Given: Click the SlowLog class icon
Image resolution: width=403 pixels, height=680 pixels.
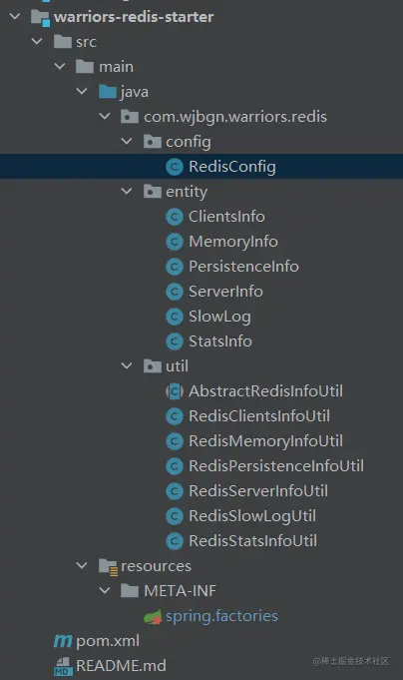Looking at the screenshot, I should click(175, 317).
